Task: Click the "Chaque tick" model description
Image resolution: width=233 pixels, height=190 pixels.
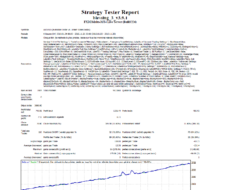Action: click(84, 38)
